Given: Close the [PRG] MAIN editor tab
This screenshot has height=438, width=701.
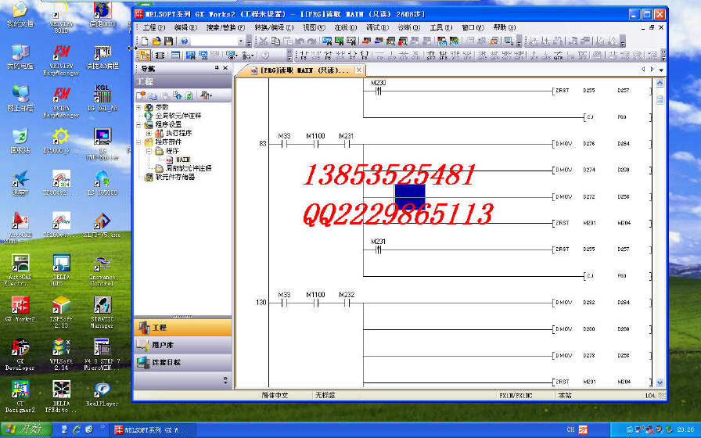Looking at the screenshot, I should [x=359, y=70].
